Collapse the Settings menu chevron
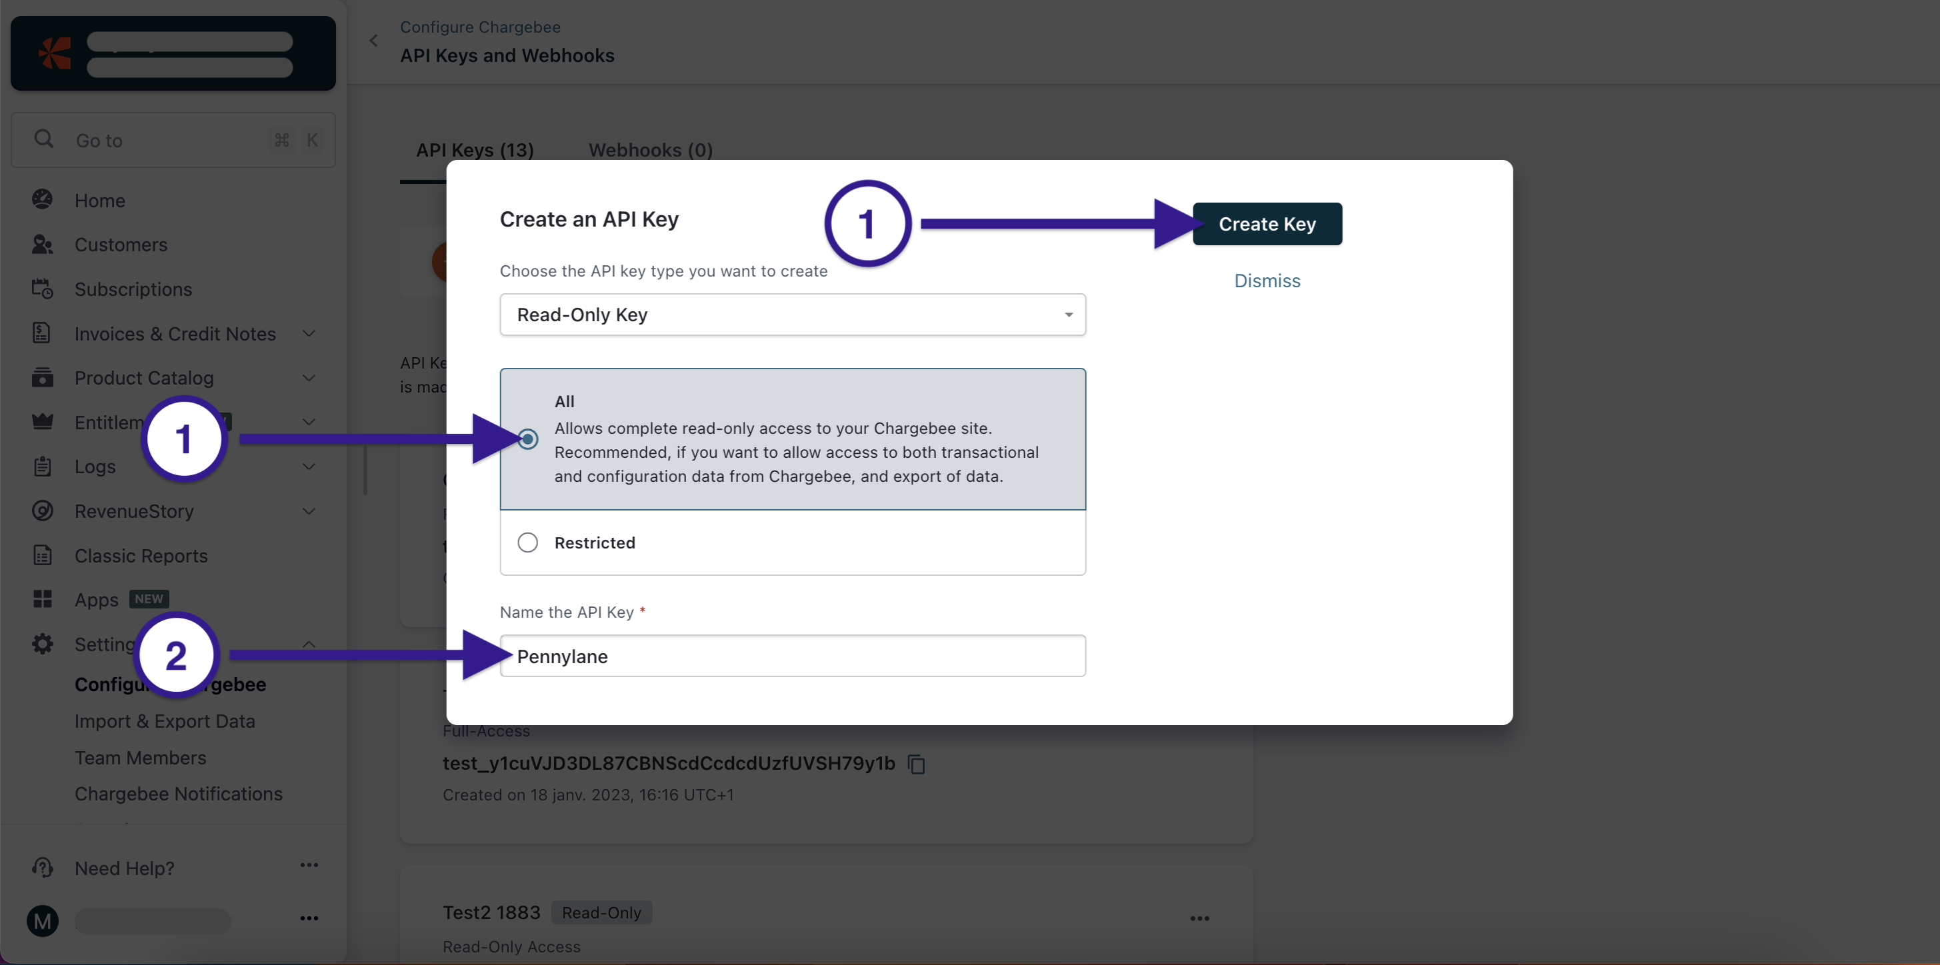Screen dimensions: 1940x965 point(309,644)
